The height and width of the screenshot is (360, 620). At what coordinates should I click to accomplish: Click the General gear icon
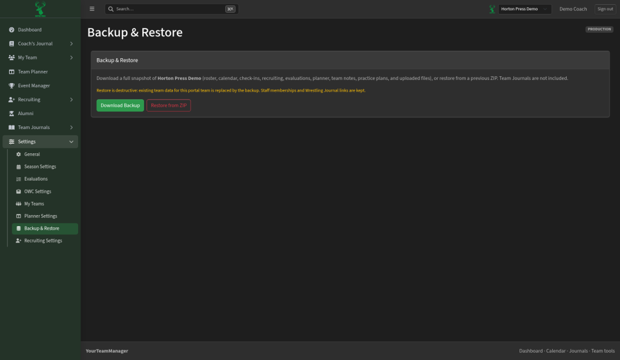18,155
